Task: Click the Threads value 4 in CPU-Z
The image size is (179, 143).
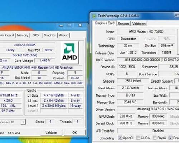Action: coord(77,122)
